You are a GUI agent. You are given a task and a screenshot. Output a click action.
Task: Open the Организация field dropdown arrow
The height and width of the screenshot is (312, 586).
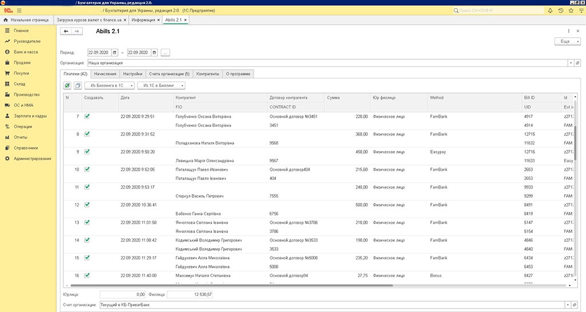pyautogui.click(x=570, y=63)
